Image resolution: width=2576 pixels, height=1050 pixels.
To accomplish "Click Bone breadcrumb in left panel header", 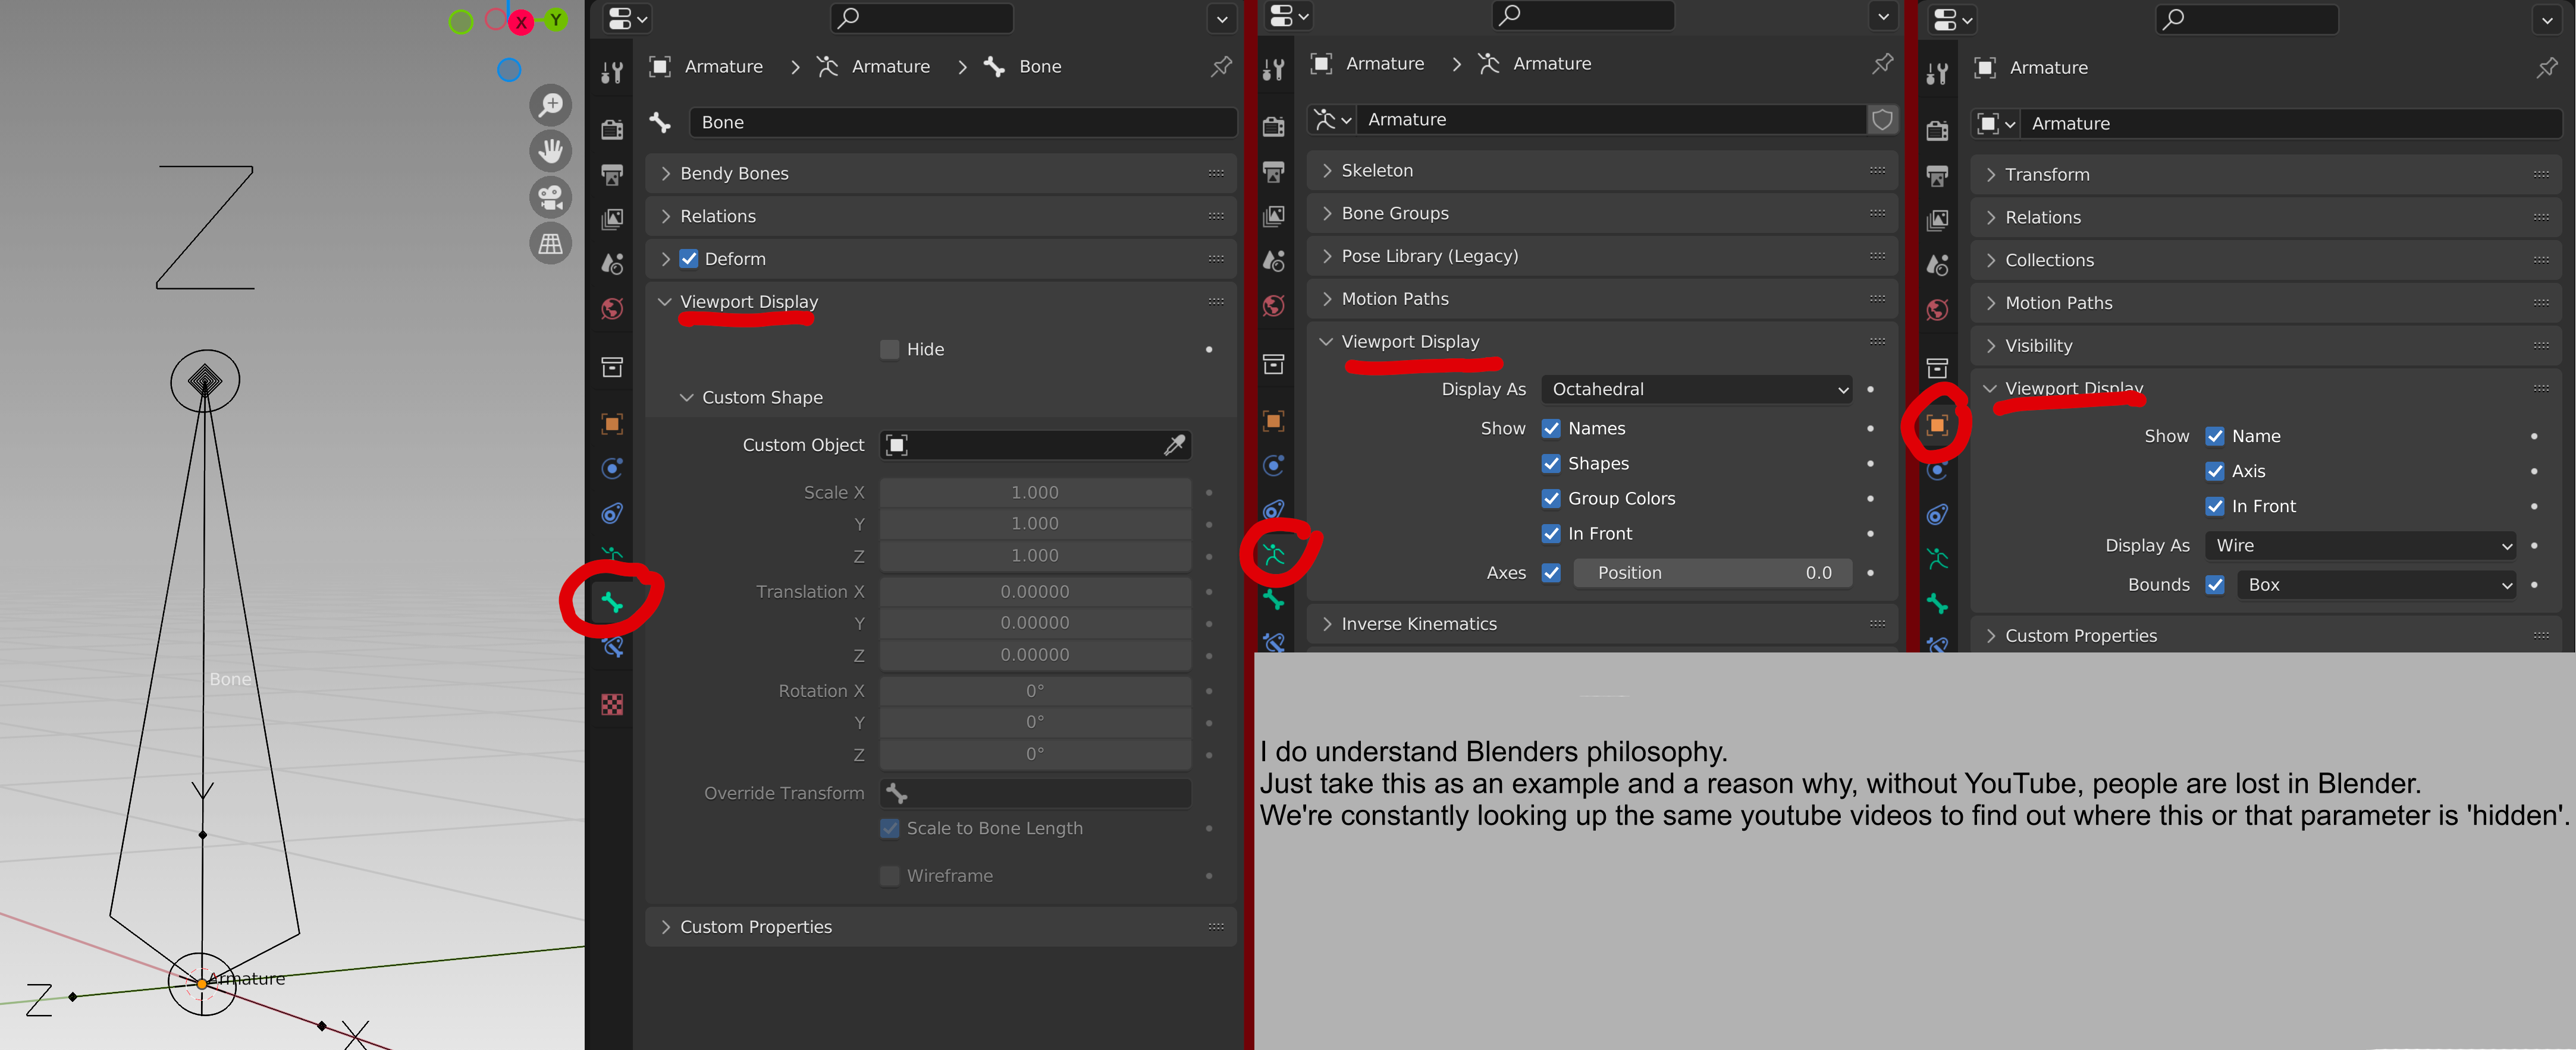I will (1040, 66).
